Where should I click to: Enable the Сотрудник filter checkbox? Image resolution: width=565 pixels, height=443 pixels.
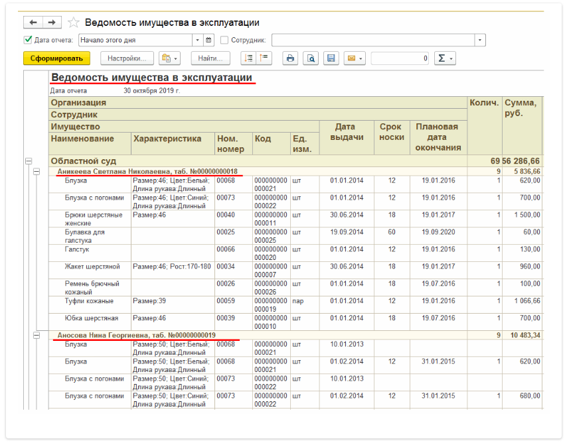pyautogui.click(x=224, y=40)
